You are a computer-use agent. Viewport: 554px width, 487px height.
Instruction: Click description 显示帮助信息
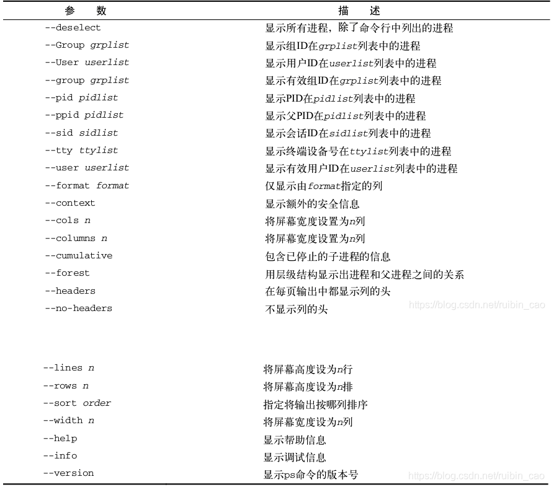tap(295, 440)
